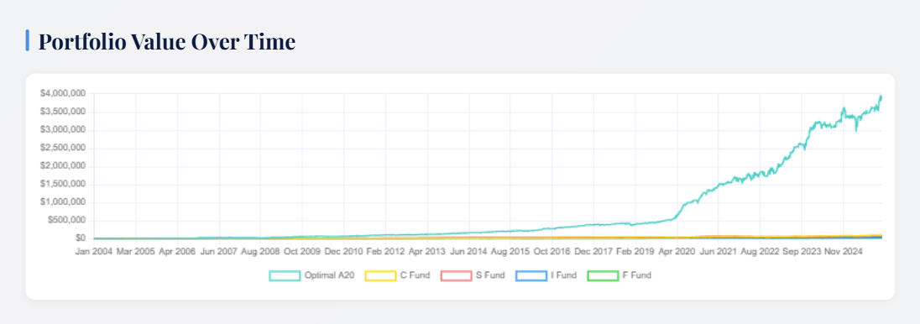Click the $2,000,000 y-axis label
The image size is (920, 324).
click(x=63, y=166)
